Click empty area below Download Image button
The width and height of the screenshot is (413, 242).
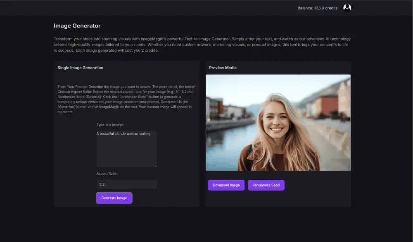(226, 199)
